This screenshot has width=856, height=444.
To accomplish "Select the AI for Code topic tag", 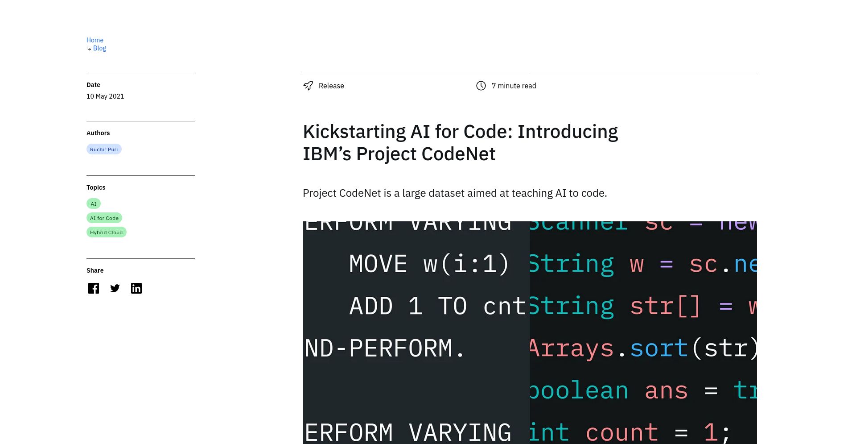I will coord(104,218).
